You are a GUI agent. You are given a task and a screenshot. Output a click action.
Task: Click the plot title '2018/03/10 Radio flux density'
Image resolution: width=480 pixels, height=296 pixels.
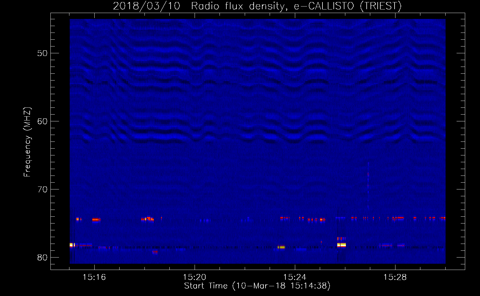tap(257, 6)
